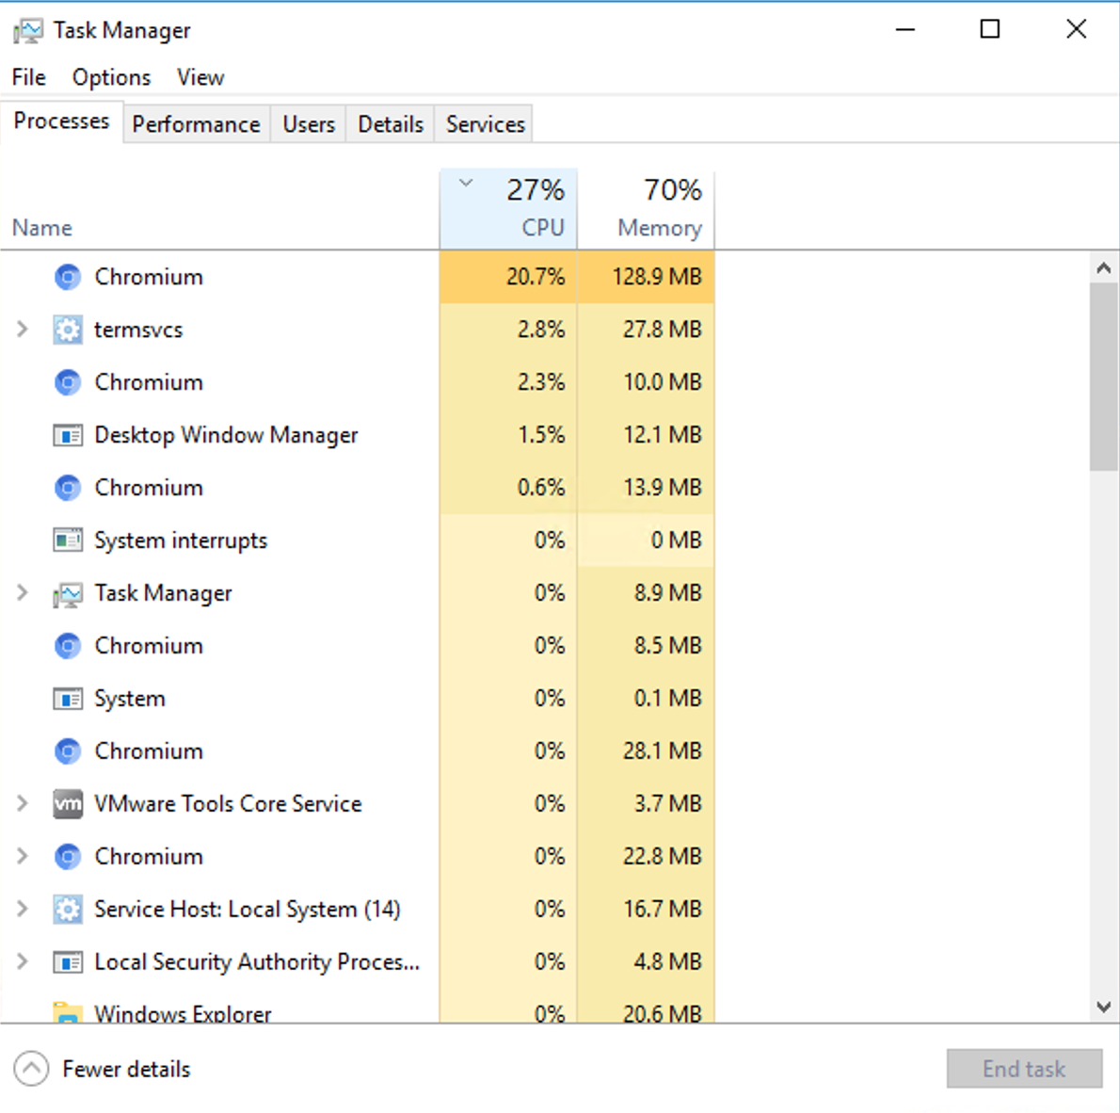
Task: Click the sort arrow above the CPU column
Action: coord(466,183)
